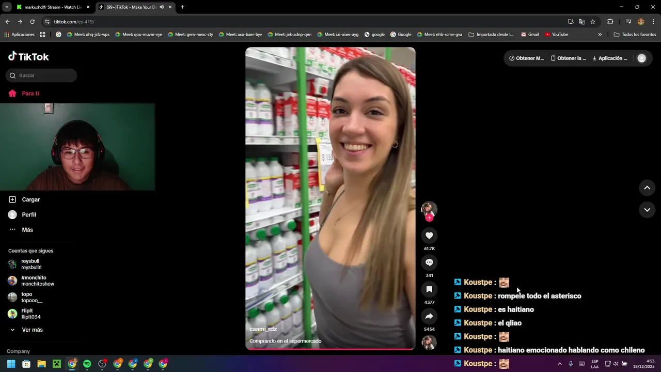The image size is (661, 372).
Task: Mute the TikTok tab audio icon
Action: pos(162,7)
